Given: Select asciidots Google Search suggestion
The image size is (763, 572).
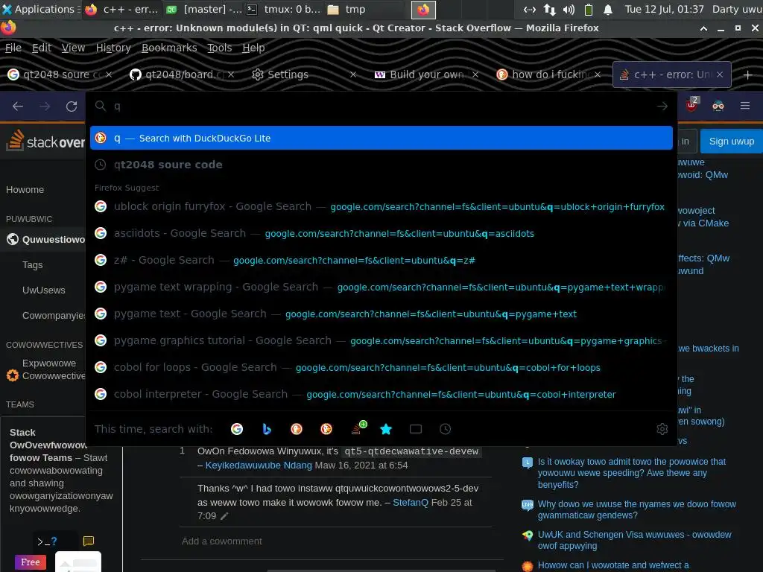Looking at the screenshot, I should (x=381, y=233).
